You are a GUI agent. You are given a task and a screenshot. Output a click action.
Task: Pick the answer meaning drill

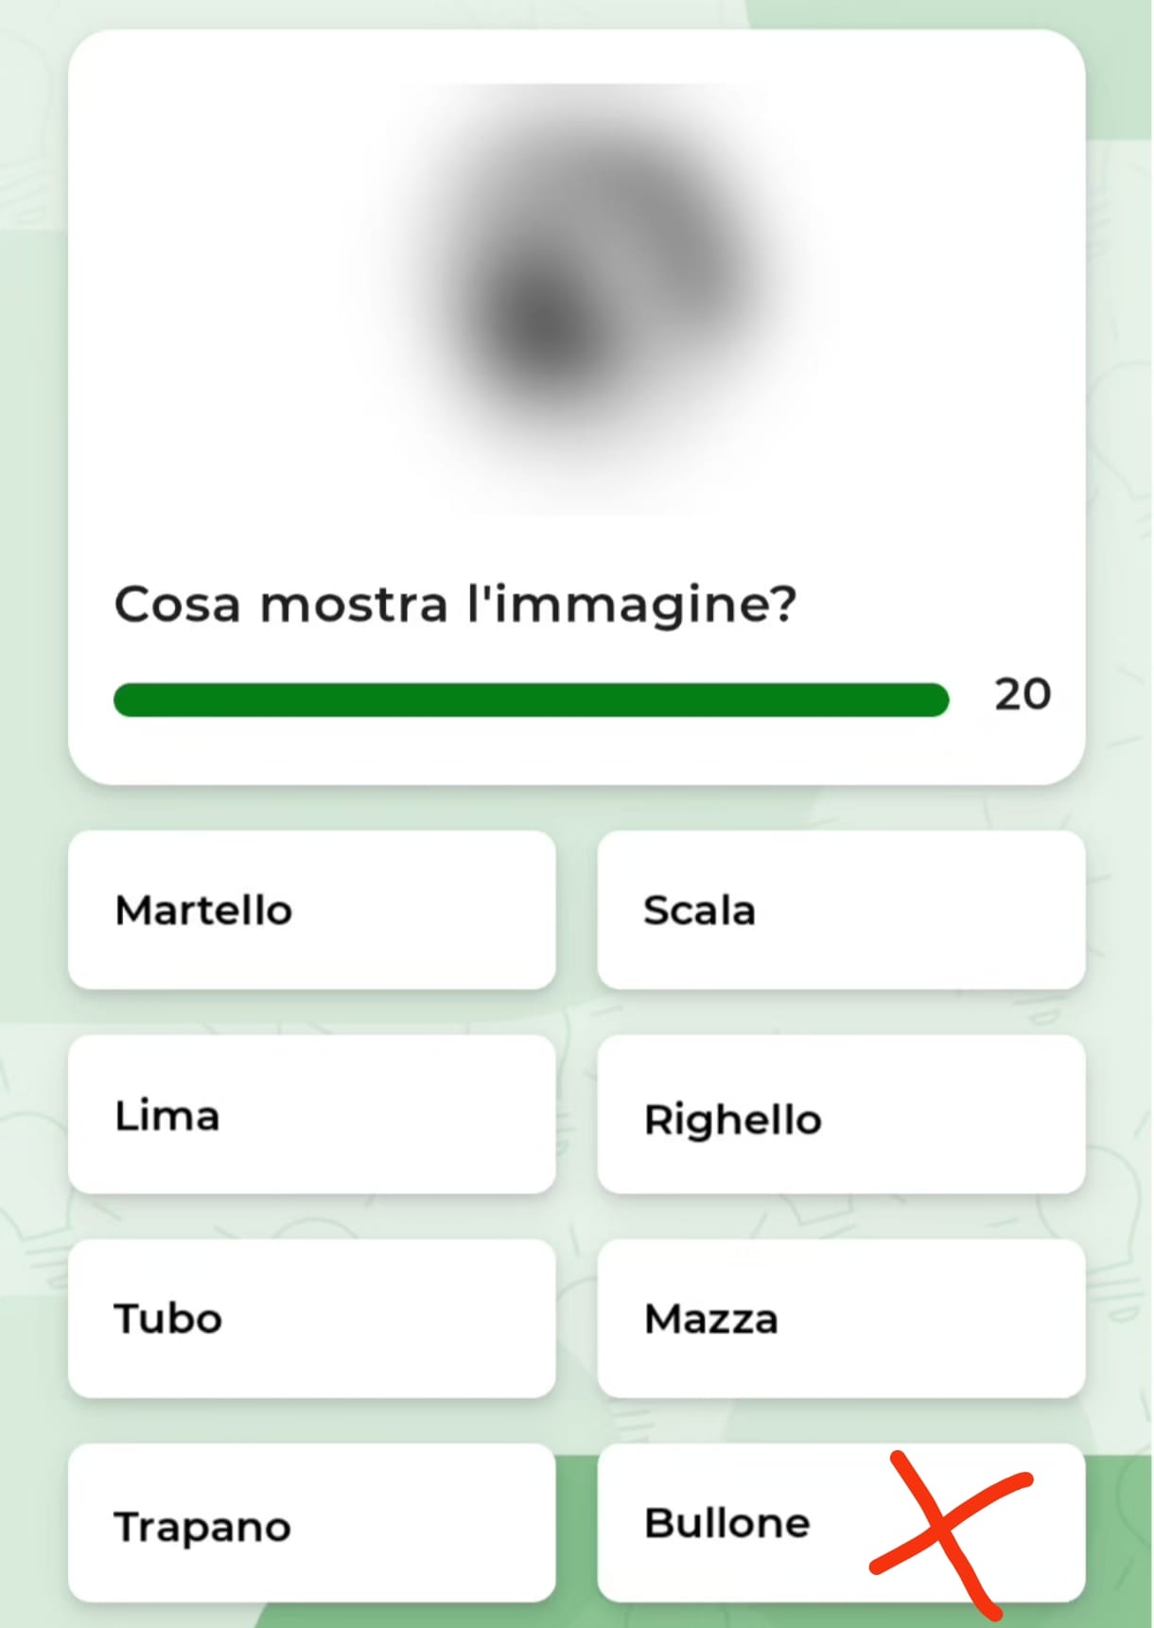tap(312, 1523)
